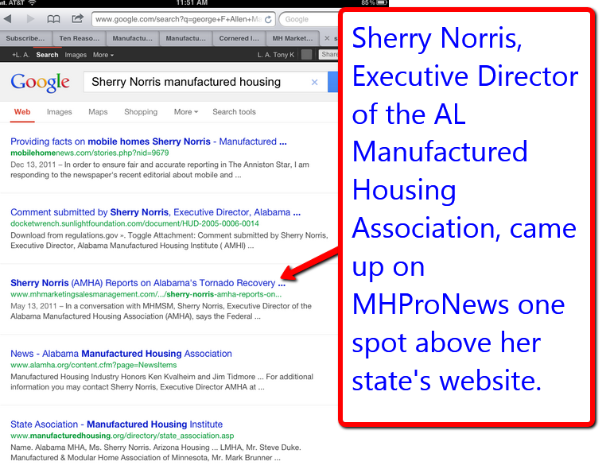610x469 pixels.
Task: Reload the page with the refresh icon
Action: tap(268, 19)
